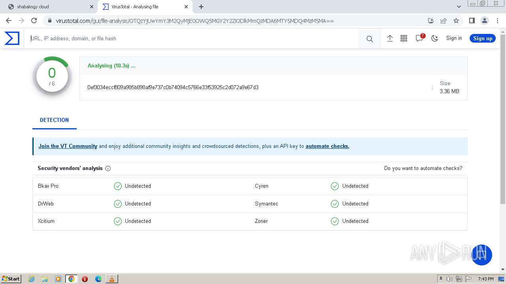Click info icon next to Security vendors' analysis
This screenshot has height=284, width=506.
coord(108,168)
